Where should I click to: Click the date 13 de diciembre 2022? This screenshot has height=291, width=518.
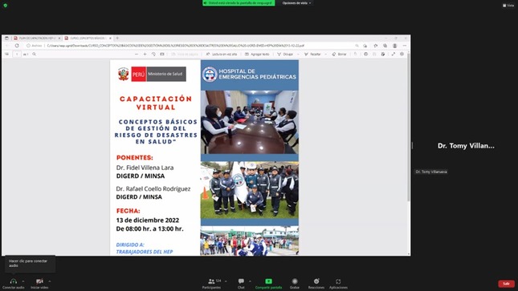148,220
